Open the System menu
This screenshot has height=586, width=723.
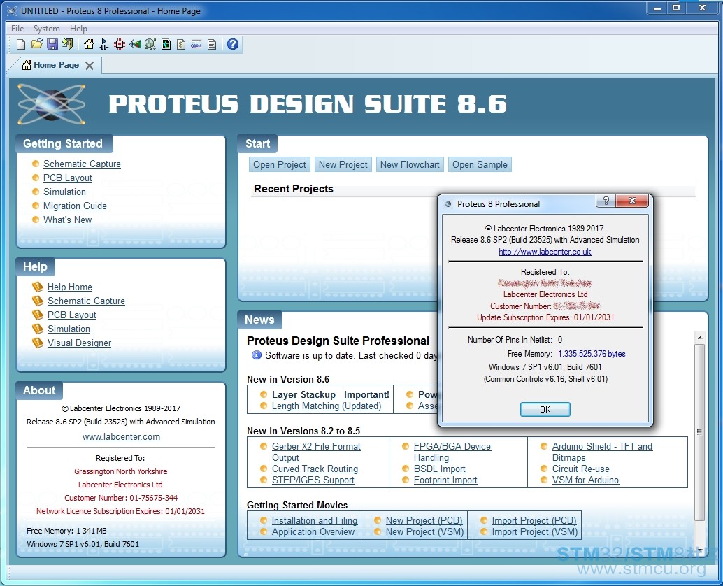click(x=47, y=29)
